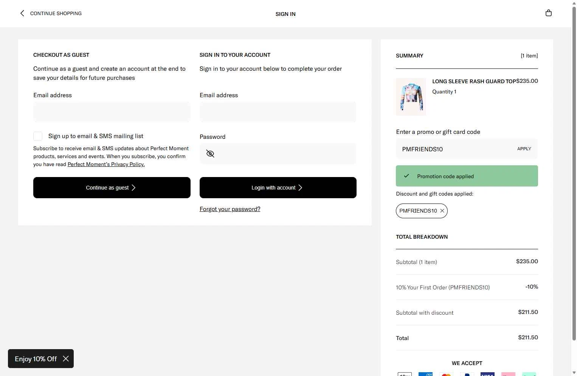This screenshot has width=577, height=376.
Task: Apply the promo code with APPLY
Action: pos(524,149)
